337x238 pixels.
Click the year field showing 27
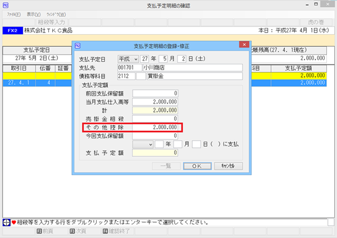pyautogui.click(x=145, y=59)
